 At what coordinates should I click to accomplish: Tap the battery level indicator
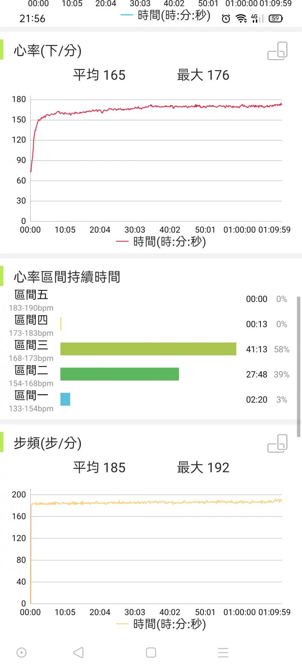[275, 19]
